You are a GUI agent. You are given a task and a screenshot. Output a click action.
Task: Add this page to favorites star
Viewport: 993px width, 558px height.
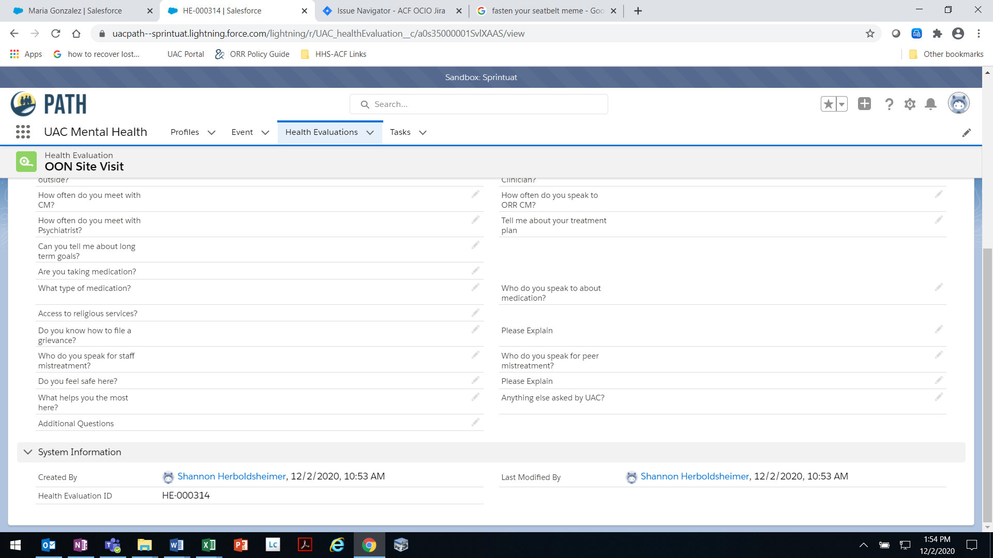point(828,104)
